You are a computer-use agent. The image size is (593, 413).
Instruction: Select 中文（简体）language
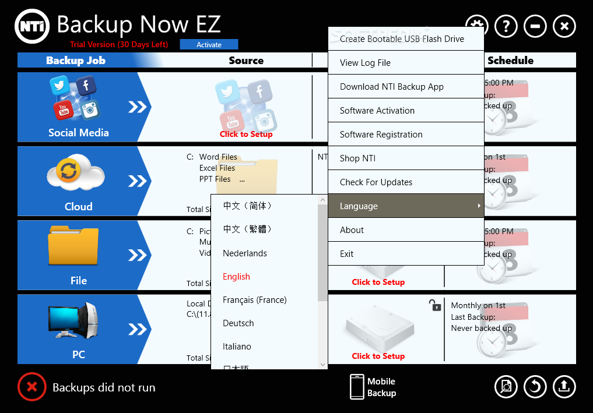click(265, 206)
